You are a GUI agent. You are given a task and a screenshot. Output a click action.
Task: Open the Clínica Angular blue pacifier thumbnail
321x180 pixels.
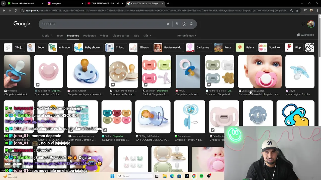click(86, 71)
